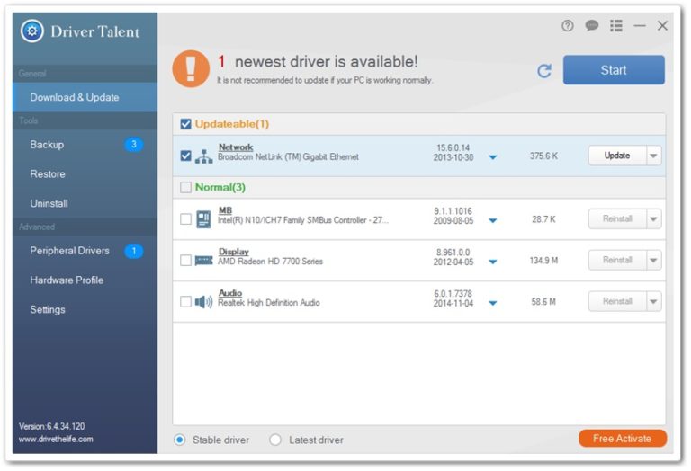This screenshot has height=471, width=691.
Task: Expand the Update button dropdown arrow
Action: point(654,156)
